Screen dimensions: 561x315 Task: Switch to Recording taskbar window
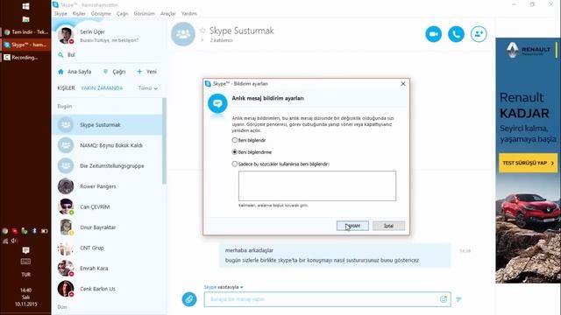pyautogui.click(x=25, y=57)
